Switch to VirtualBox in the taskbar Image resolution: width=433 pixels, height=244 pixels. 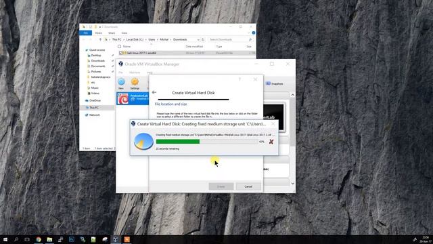point(116,239)
